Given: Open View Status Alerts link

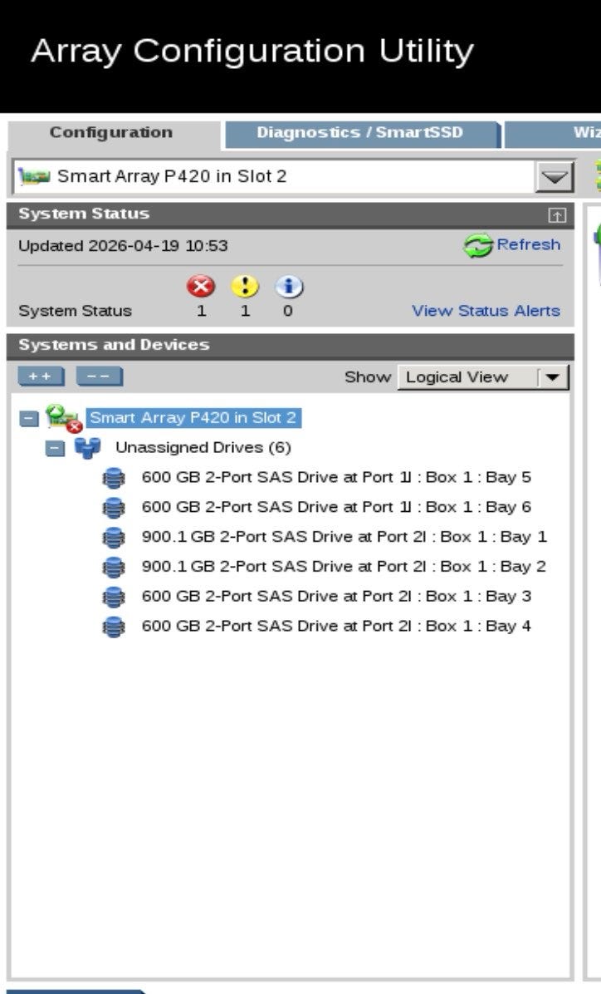Looking at the screenshot, I should click(x=486, y=311).
